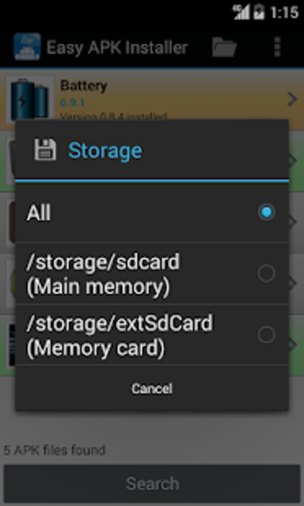Tap the clock showing 1:15
The width and height of the screenshot is (304, 506).
[x=284, y=13]
